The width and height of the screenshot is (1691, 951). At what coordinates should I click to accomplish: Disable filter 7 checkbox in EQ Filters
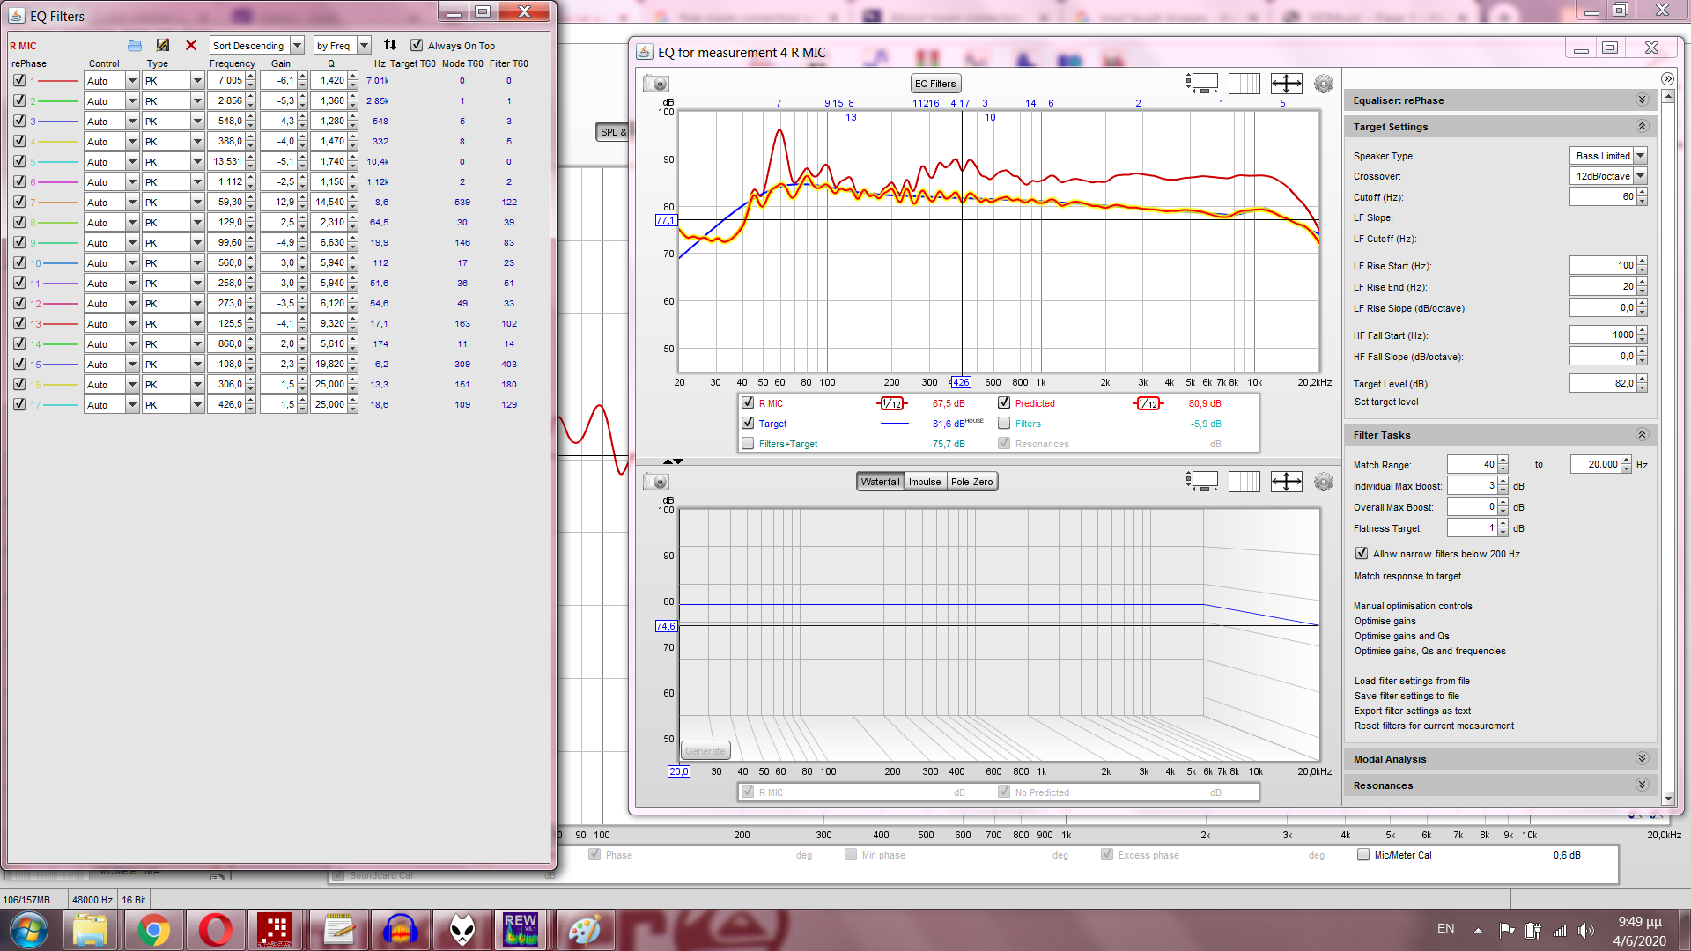pyautogui.click(x=19, y=202)
